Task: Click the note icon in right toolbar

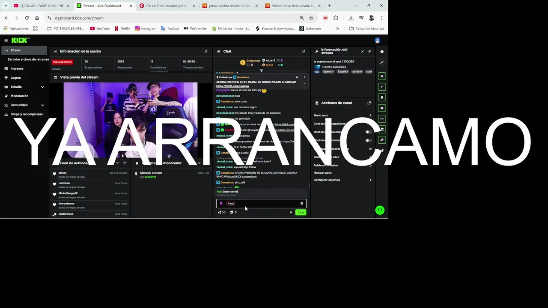Action: coord(382,98)
